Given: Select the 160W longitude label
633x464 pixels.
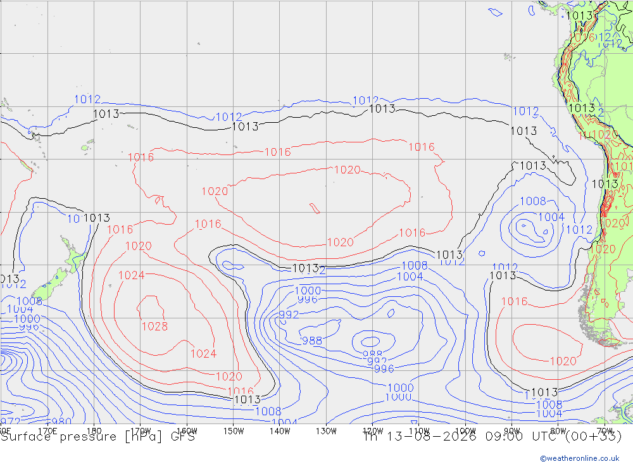Looking at the screenshot, I should [187, 431].
